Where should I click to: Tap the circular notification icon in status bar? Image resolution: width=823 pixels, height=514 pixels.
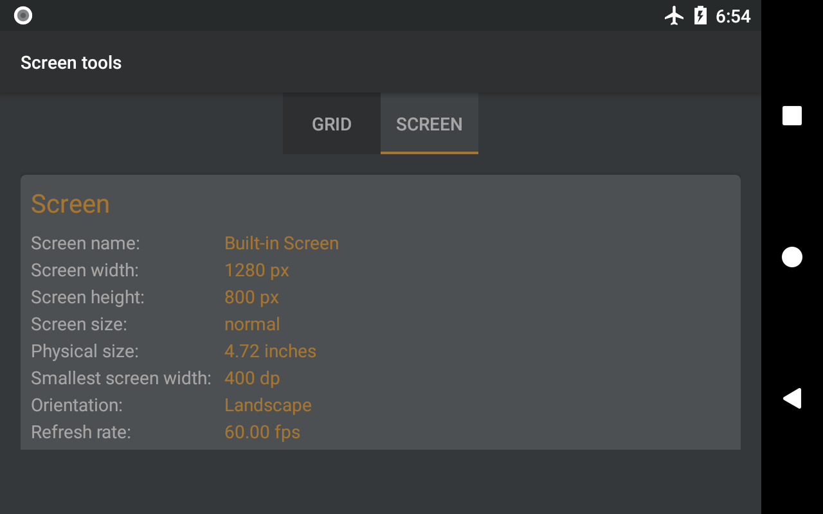click(23, 15)
